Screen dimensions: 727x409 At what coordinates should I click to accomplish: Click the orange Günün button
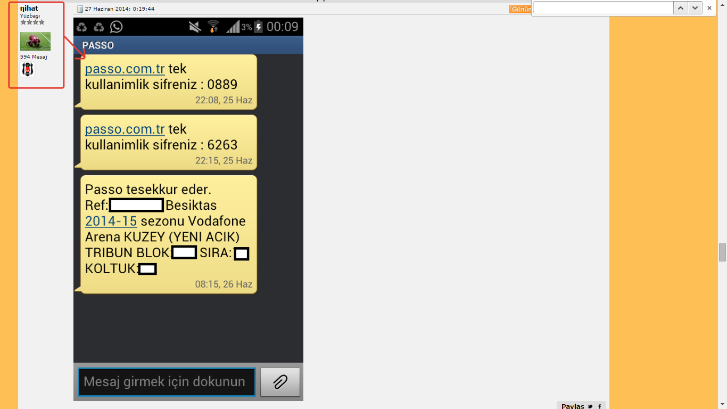[x=521, y=9]
